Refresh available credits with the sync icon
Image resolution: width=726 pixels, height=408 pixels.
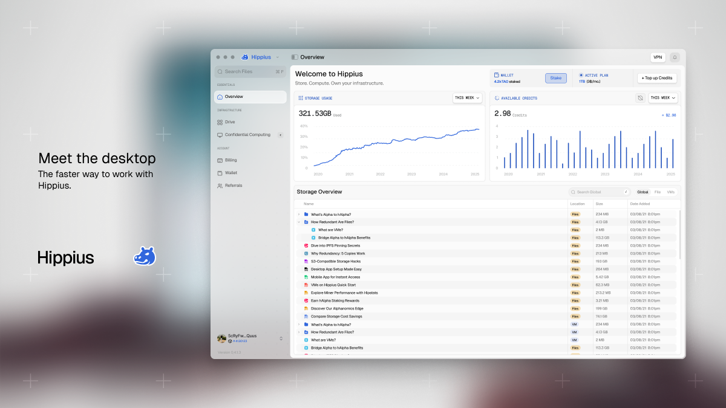point(640,98)
